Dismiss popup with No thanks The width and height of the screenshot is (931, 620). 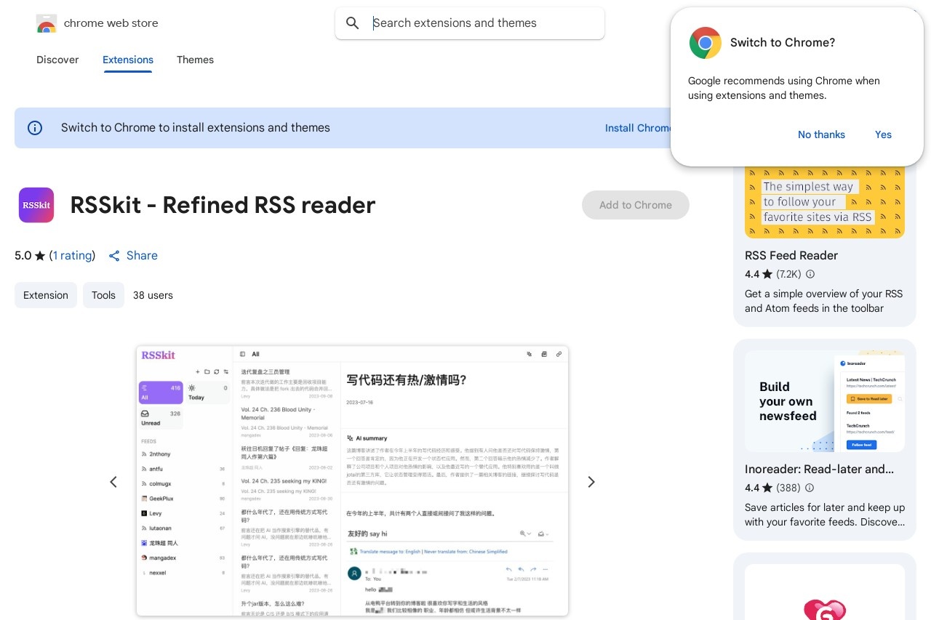821,134
